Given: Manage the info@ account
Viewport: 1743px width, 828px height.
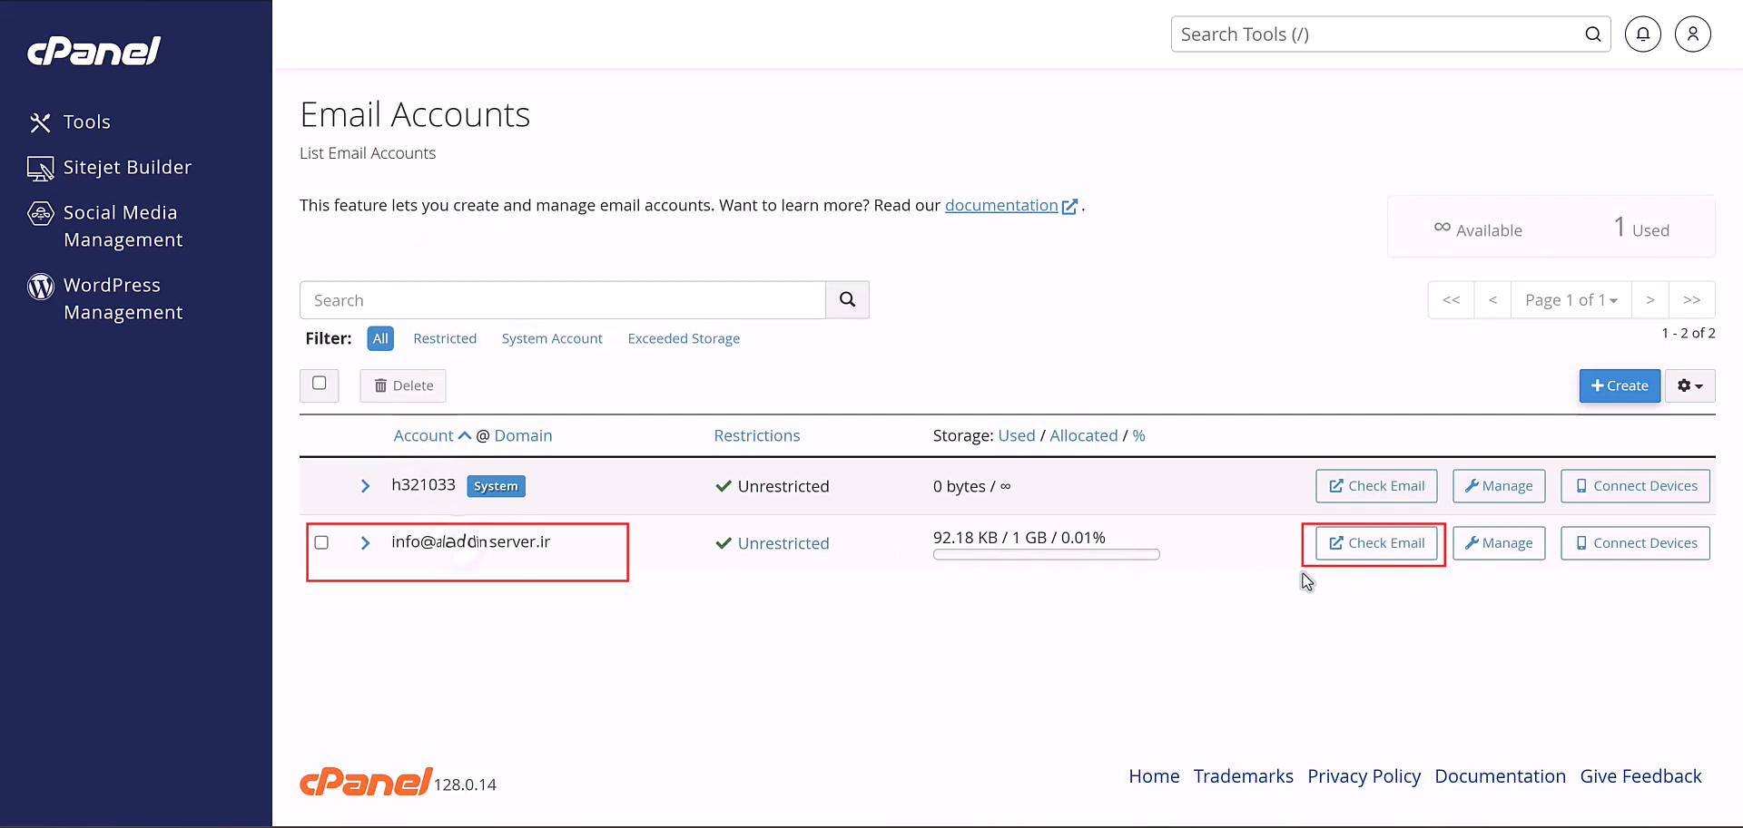Looking at the screenshot, I should [x=1499, y=543].
